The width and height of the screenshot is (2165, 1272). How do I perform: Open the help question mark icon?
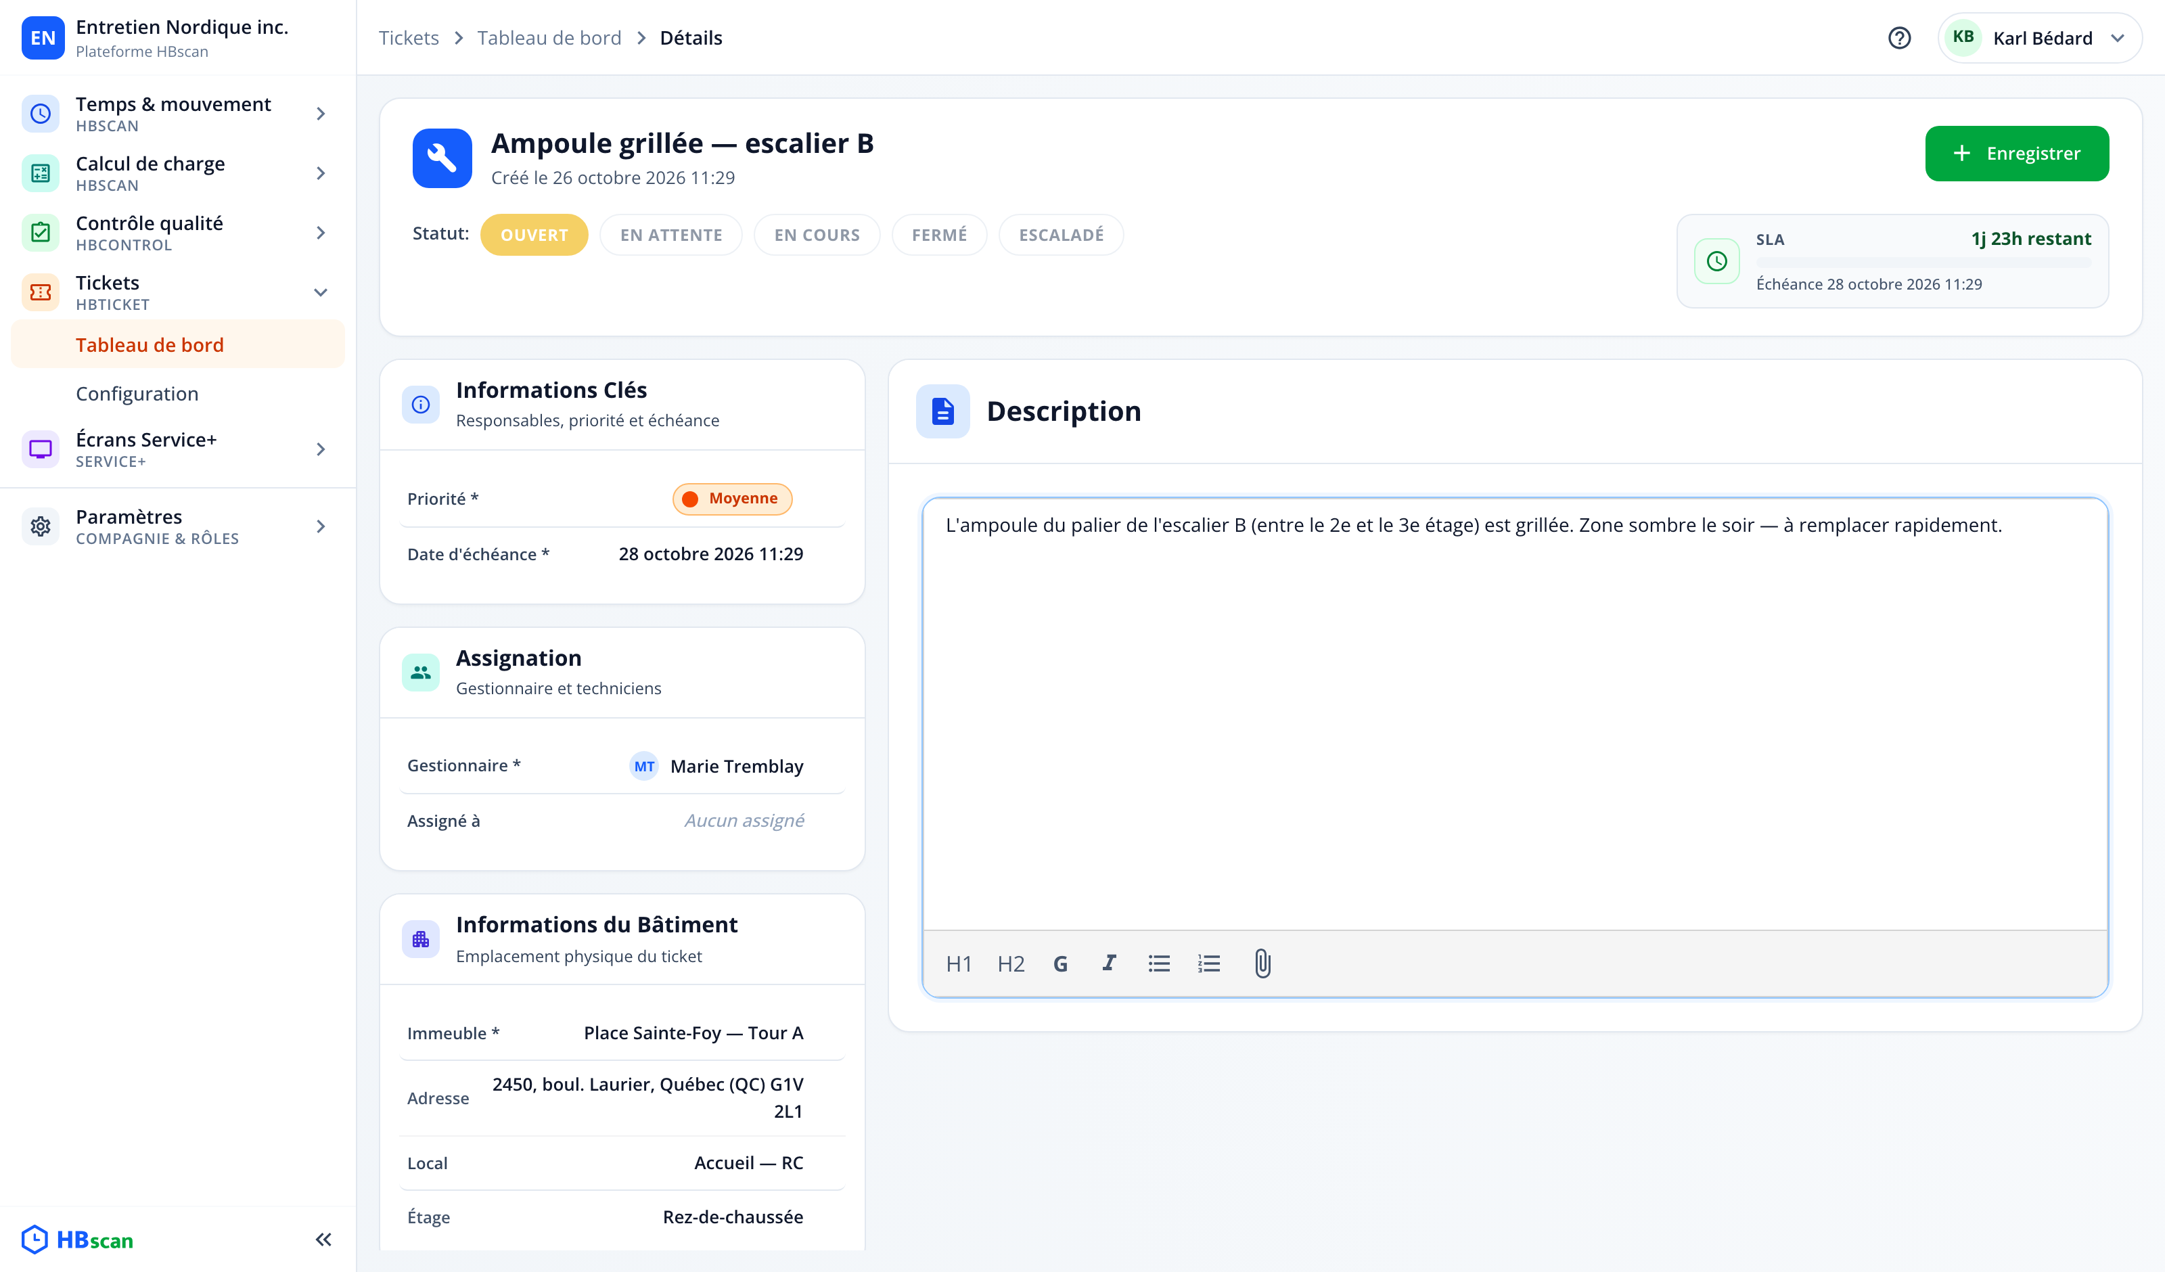point(1900,38)
